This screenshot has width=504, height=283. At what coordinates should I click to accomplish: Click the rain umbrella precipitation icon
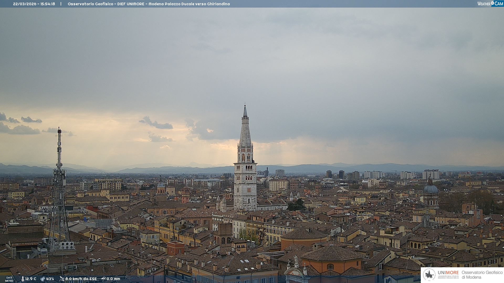pyautogui.click(x=103, y=279)
